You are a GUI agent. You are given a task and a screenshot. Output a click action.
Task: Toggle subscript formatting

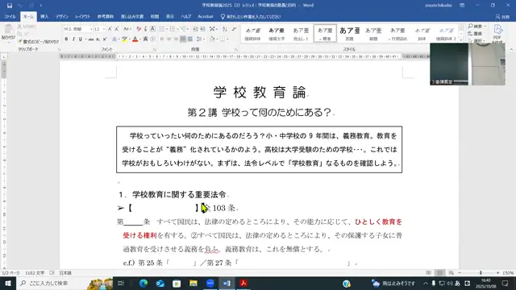point(98,39)
